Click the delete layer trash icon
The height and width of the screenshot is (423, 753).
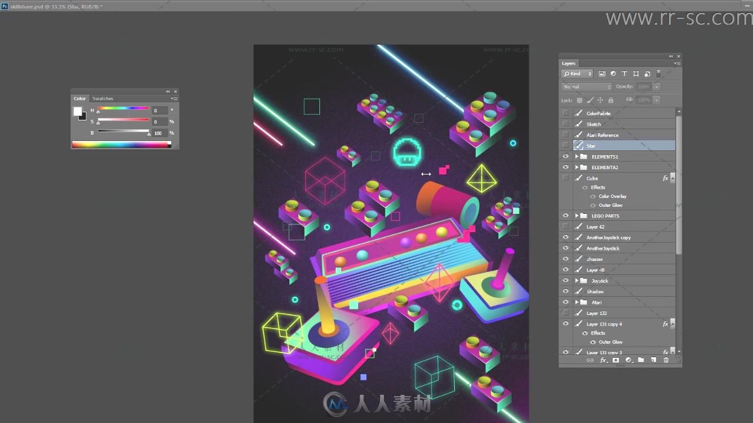point(666,360)
